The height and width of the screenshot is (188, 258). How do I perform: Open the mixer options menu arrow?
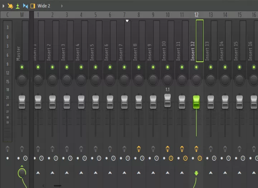[x=3, y=6]
